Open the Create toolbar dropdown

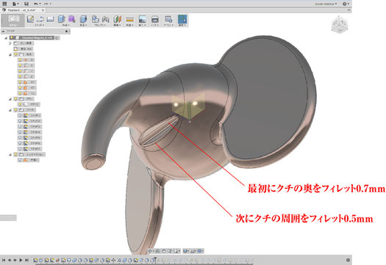pos(65,25)
